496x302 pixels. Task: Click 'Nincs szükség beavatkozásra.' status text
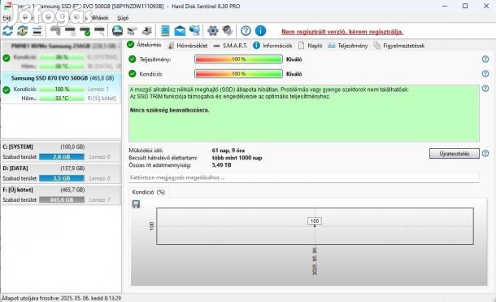(x=170, y=110)
